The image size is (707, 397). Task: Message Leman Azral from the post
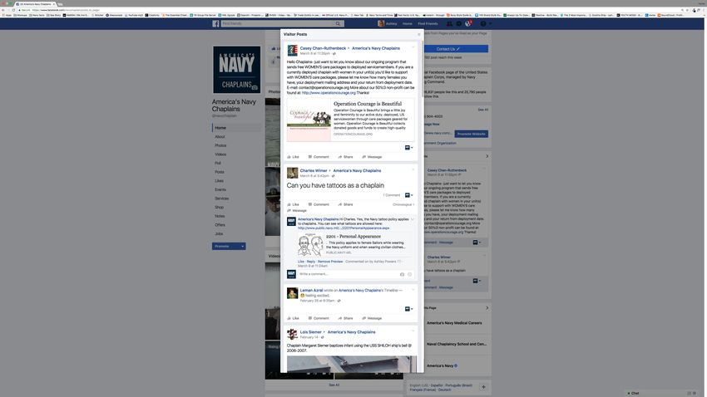click(372, 319)
